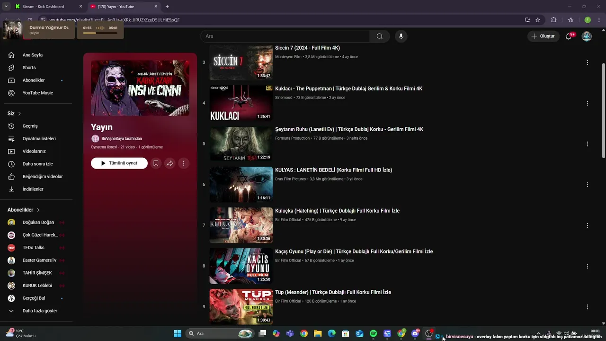
Task: Open more options for the Yayın playlist
Action: click(184, 163)
